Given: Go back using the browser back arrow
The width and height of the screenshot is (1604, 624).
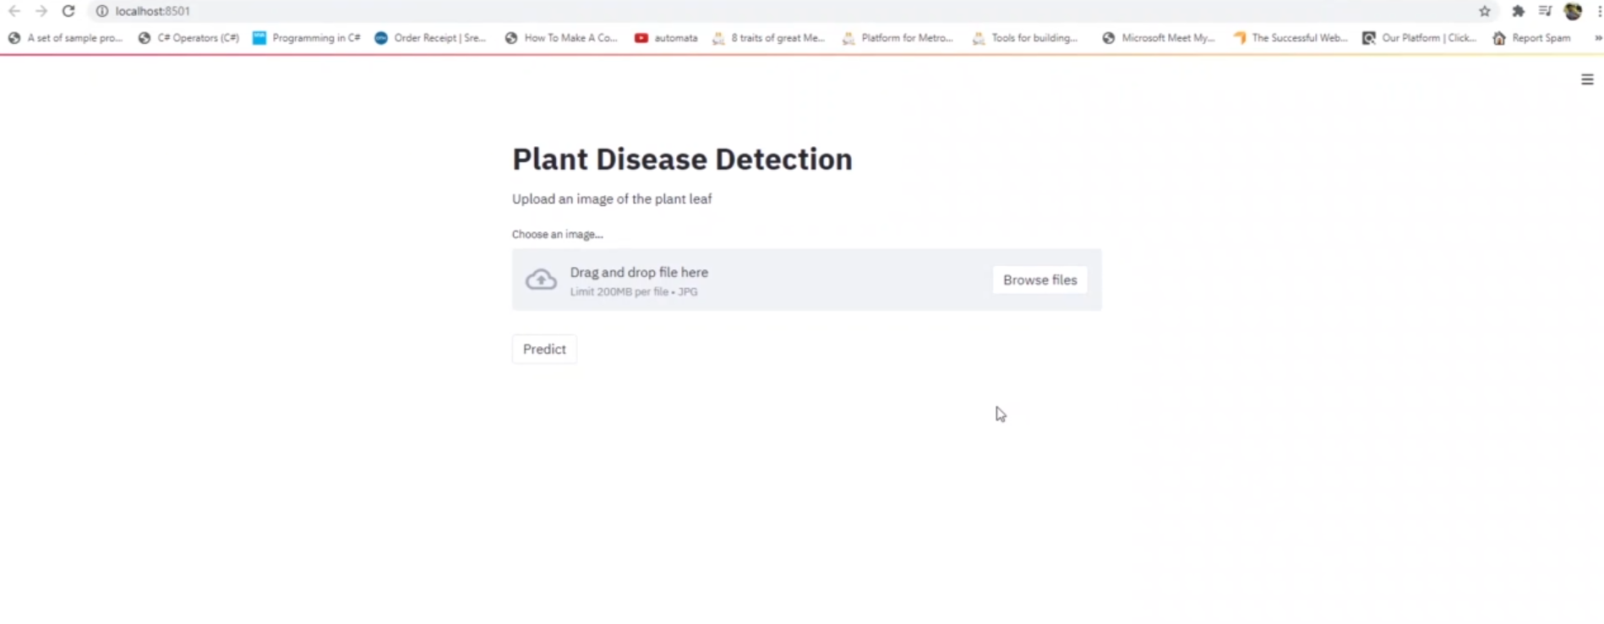Looking at the screenshot, I should pyautogui.click(x=14, y=11).
